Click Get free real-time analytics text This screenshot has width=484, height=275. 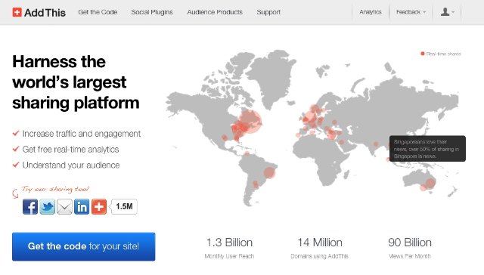[x=70, y=150]
